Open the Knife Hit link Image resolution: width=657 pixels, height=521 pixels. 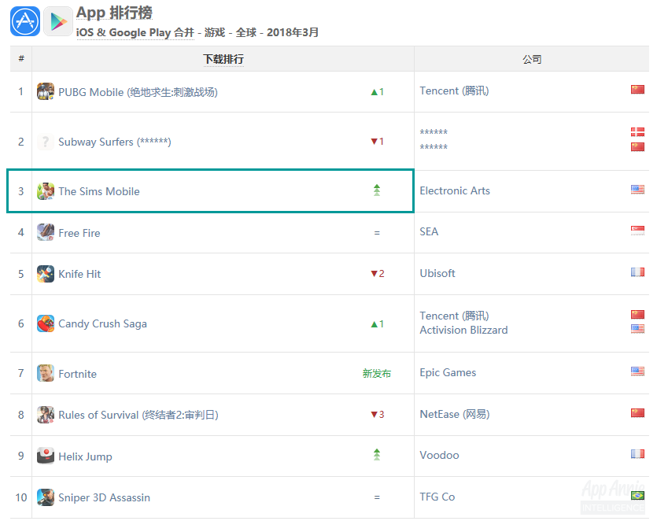pos(79,274)
